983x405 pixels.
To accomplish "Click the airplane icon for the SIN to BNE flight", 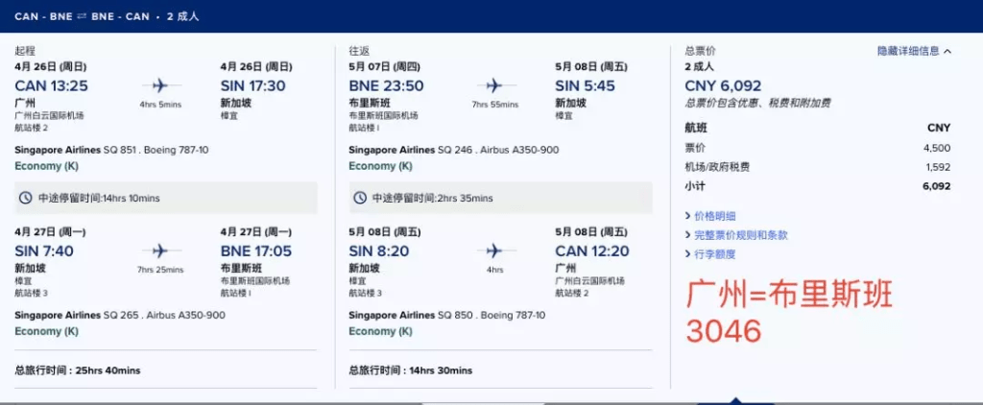I will click(x=161, y=250).
